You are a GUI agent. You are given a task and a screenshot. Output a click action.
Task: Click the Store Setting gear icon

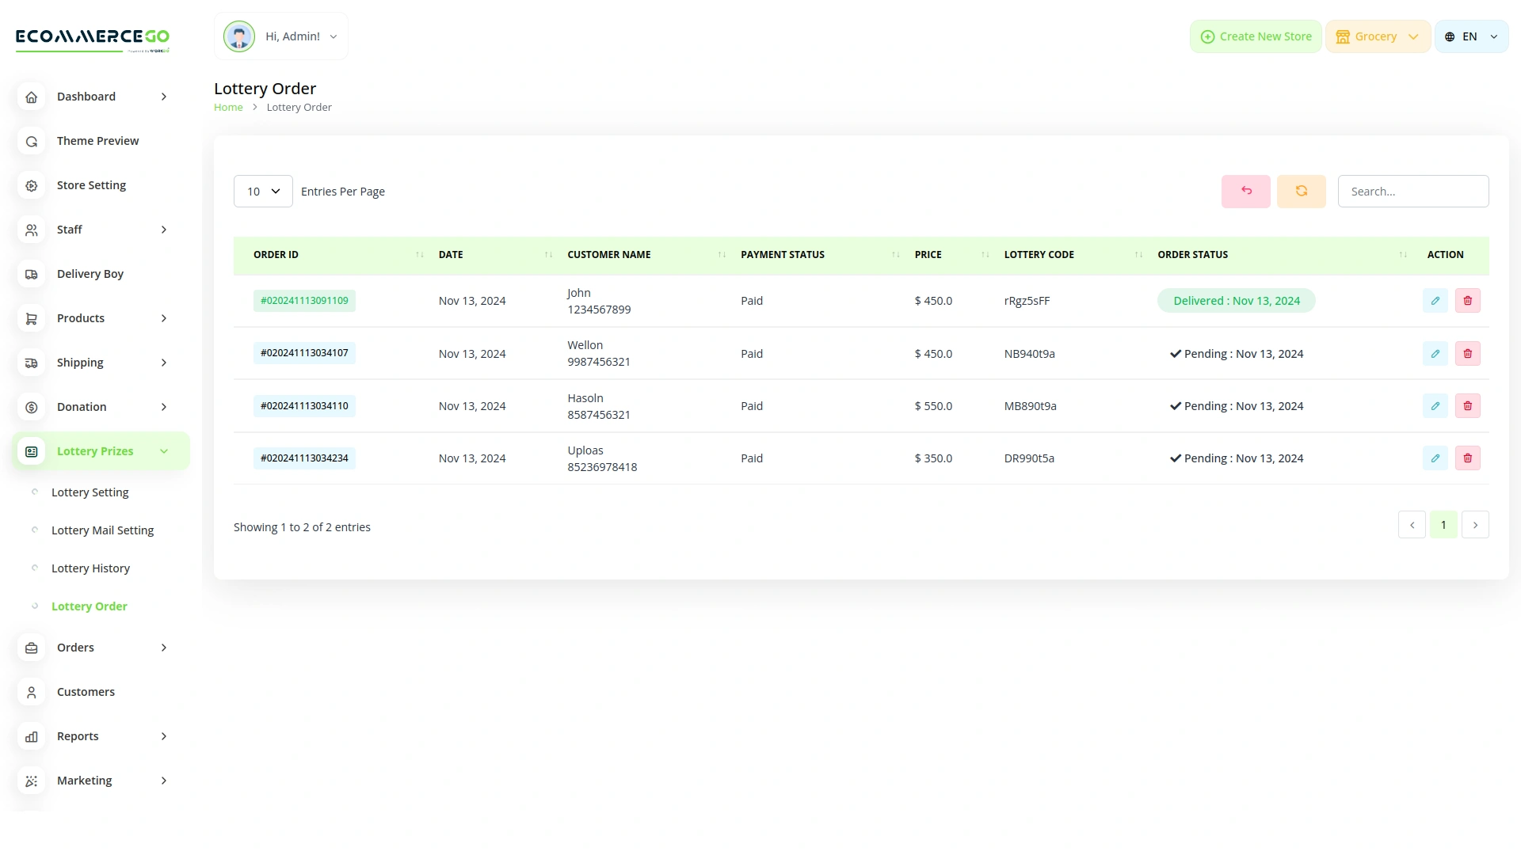pos(32,185)
